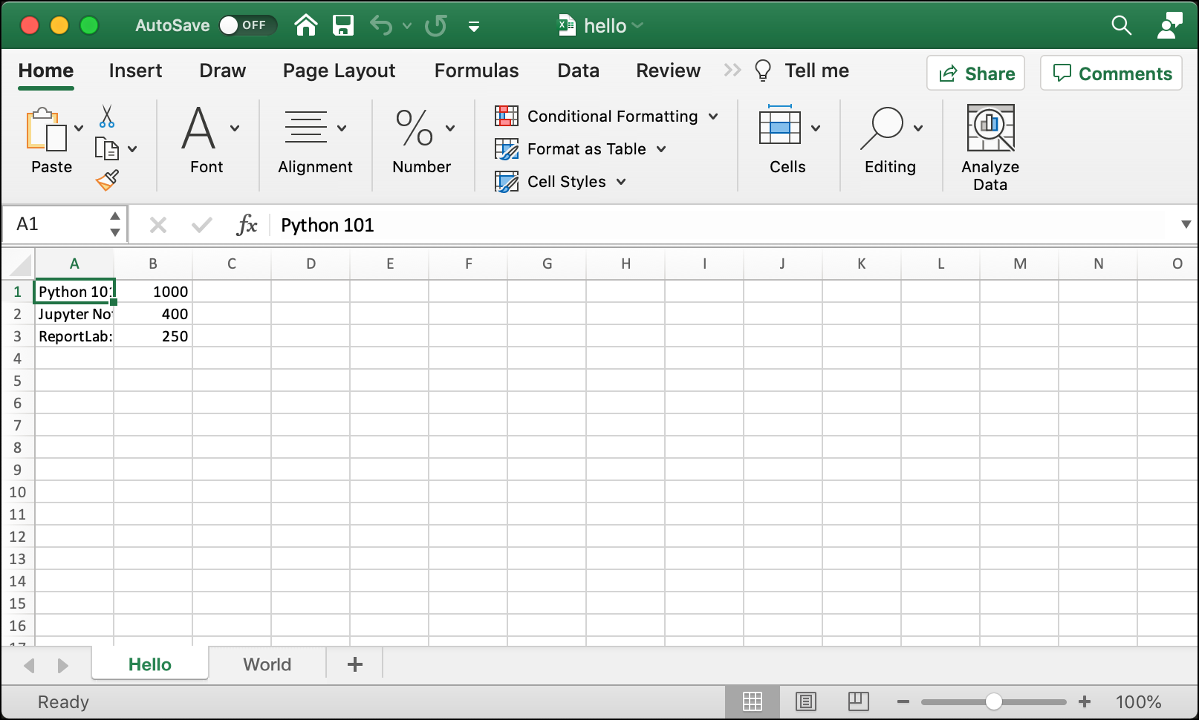This screenshot has height=720, width=1199.
Task: Open the Formulas ribbon tab
Action: click(476, 71)
